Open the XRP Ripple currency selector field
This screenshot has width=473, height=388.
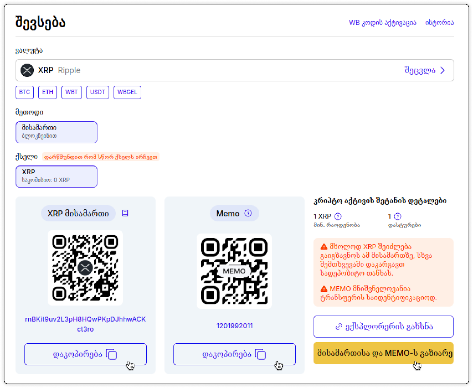point(235,70)
